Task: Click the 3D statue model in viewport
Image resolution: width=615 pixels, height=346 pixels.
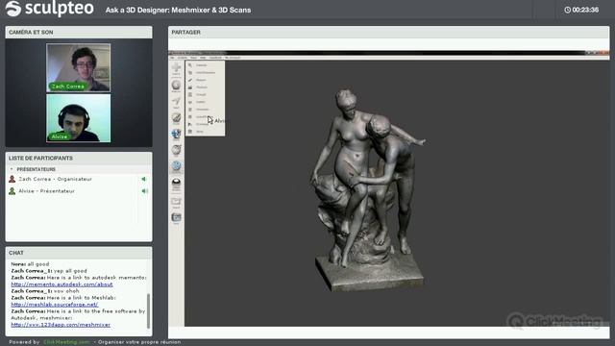Action: (x=367, y=190)
